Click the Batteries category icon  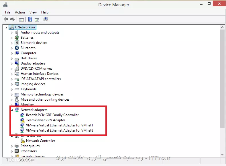click(17, 38)
